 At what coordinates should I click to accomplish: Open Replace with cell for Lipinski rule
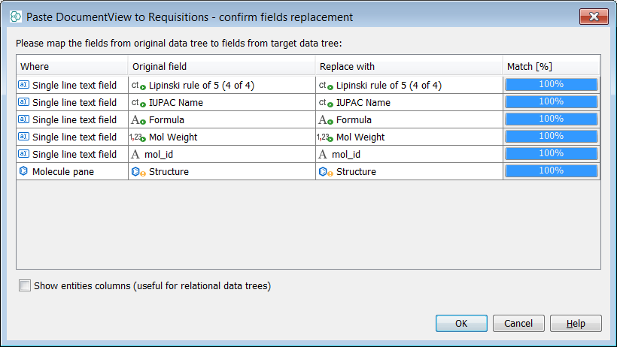click(409, 86)
